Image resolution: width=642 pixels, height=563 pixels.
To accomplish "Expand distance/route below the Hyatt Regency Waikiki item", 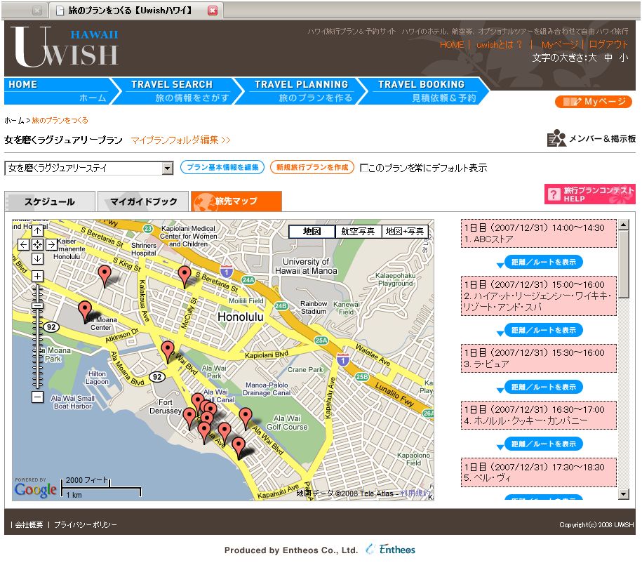I will point(543,330).
